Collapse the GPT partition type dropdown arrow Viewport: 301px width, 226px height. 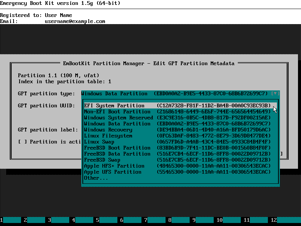(275, 93)
